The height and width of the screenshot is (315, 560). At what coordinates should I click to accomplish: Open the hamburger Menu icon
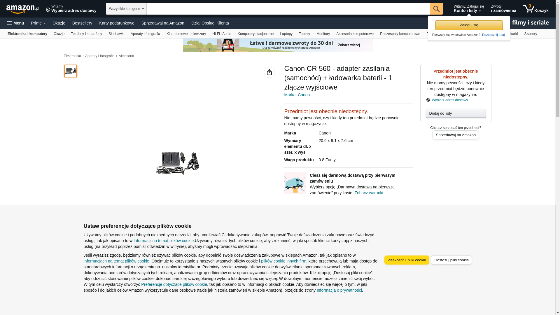15,23
